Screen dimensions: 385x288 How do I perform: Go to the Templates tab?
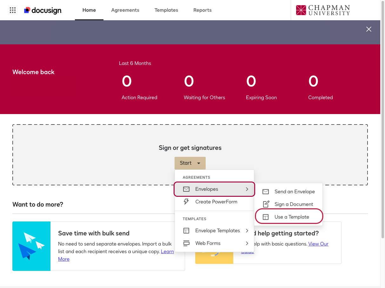[x=166, y=10]
